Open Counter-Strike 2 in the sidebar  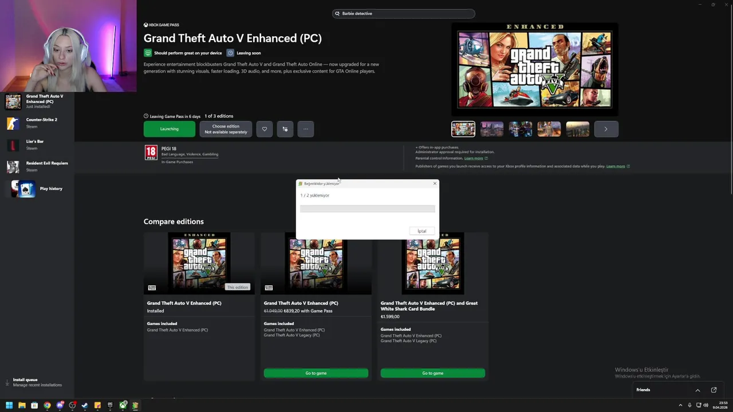37,123
